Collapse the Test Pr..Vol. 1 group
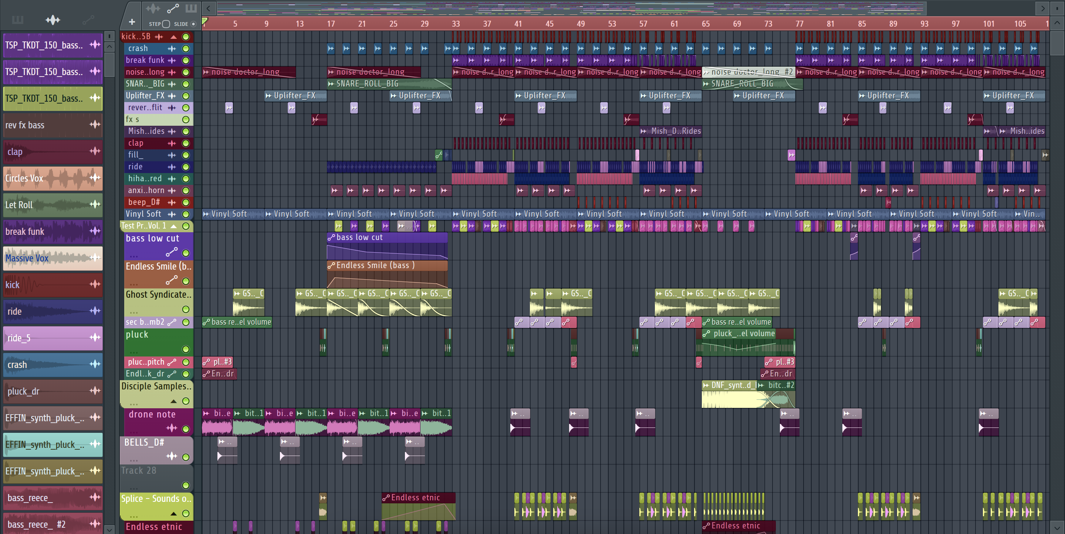 point(174,226)
